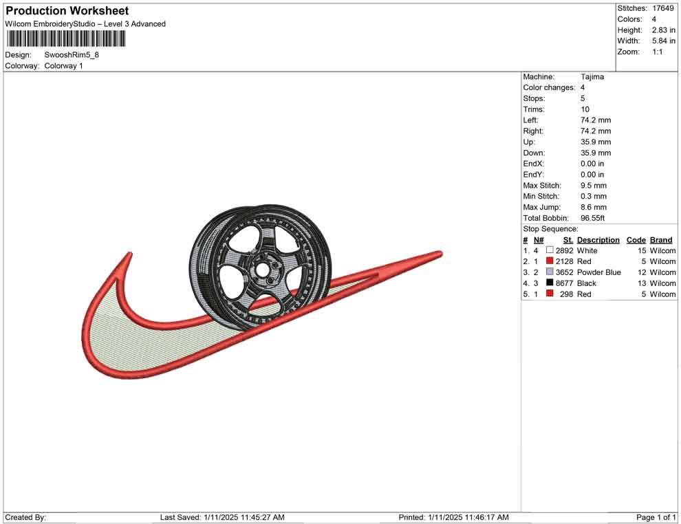Click the 'Up:' extent label
Viewport: 681px width, 524px height.
coord(529,142)
